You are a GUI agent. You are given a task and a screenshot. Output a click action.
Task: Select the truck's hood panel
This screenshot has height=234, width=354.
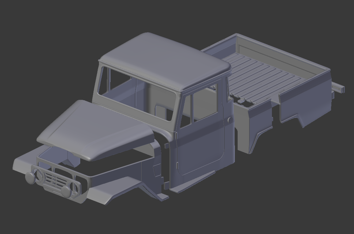(95, 130)
